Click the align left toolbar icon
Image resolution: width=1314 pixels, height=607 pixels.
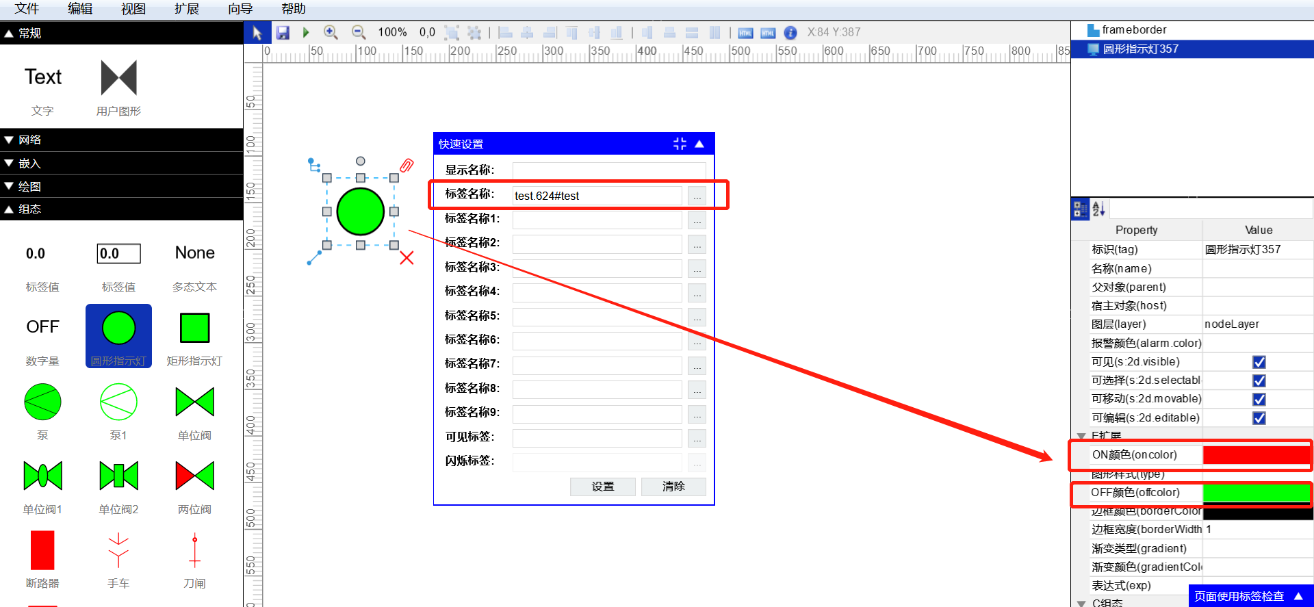pyautogui.click(x=505, y=32)
